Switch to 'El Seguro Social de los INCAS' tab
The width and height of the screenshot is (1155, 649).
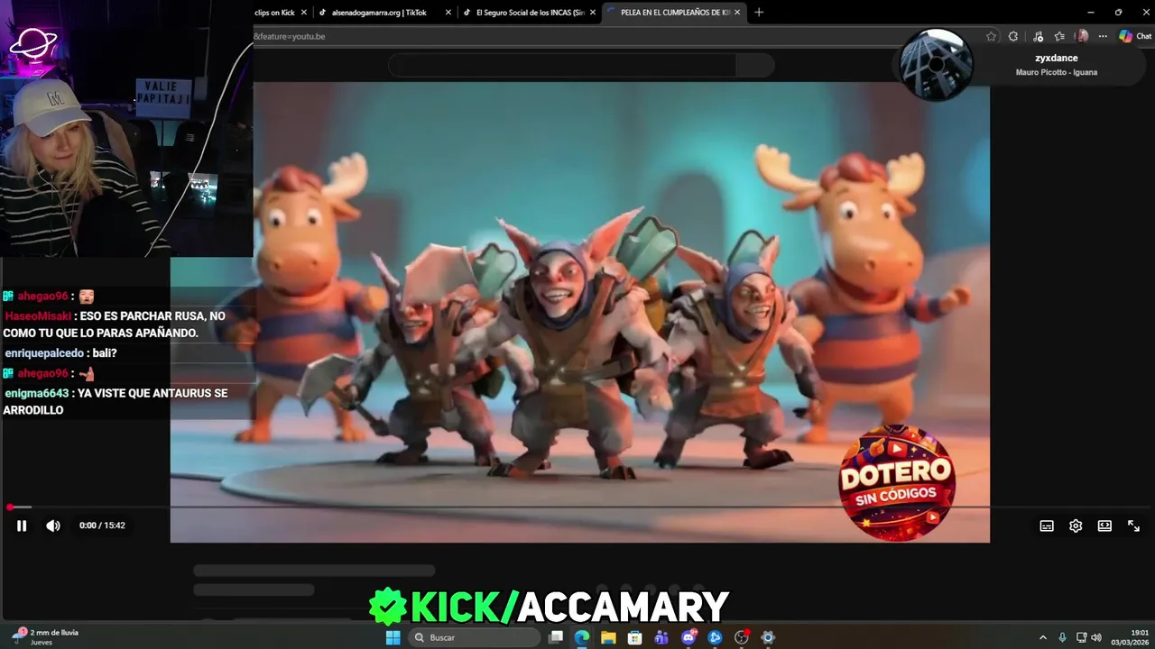pos(530,13)
